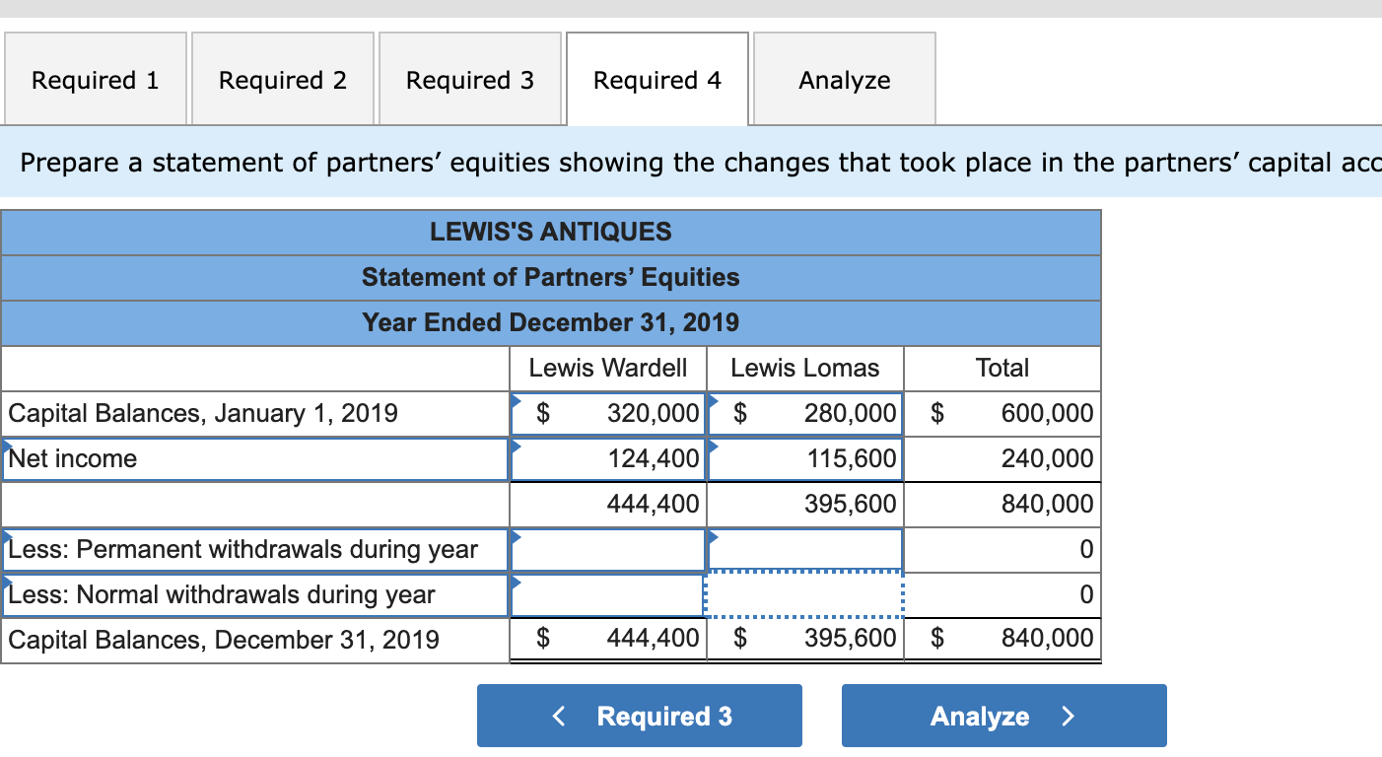Click the Required 4 tab
Viewport: 1382px width, 757px height.
656,80
